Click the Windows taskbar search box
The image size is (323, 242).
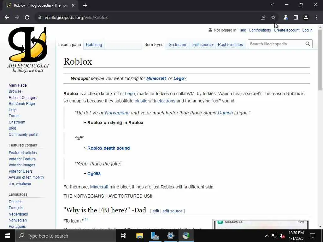pyautogui.click(x=66, y=236)
